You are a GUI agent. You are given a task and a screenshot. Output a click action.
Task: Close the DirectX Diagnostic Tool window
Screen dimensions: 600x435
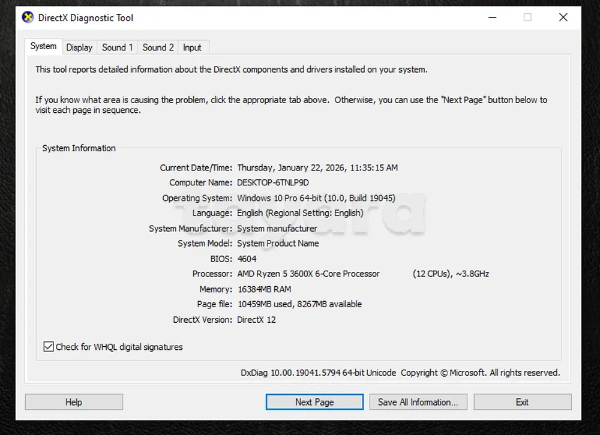[x=563, y=17]
